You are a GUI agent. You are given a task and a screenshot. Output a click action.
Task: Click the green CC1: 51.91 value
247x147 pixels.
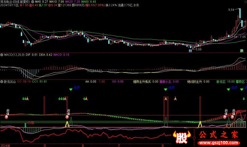coord(40,82)
